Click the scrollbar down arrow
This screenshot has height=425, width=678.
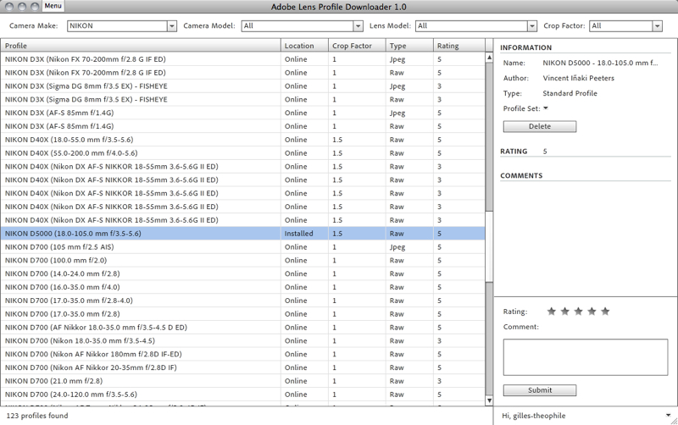(489, 400)
